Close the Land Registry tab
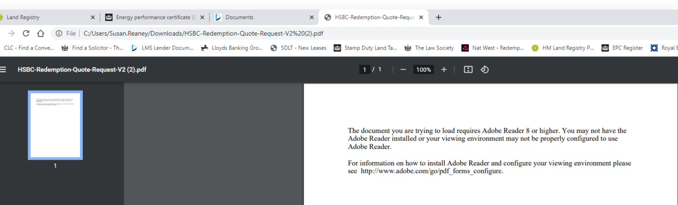This screenshot has height=205, width=678. pyautogui.click(x=93, y=17)
